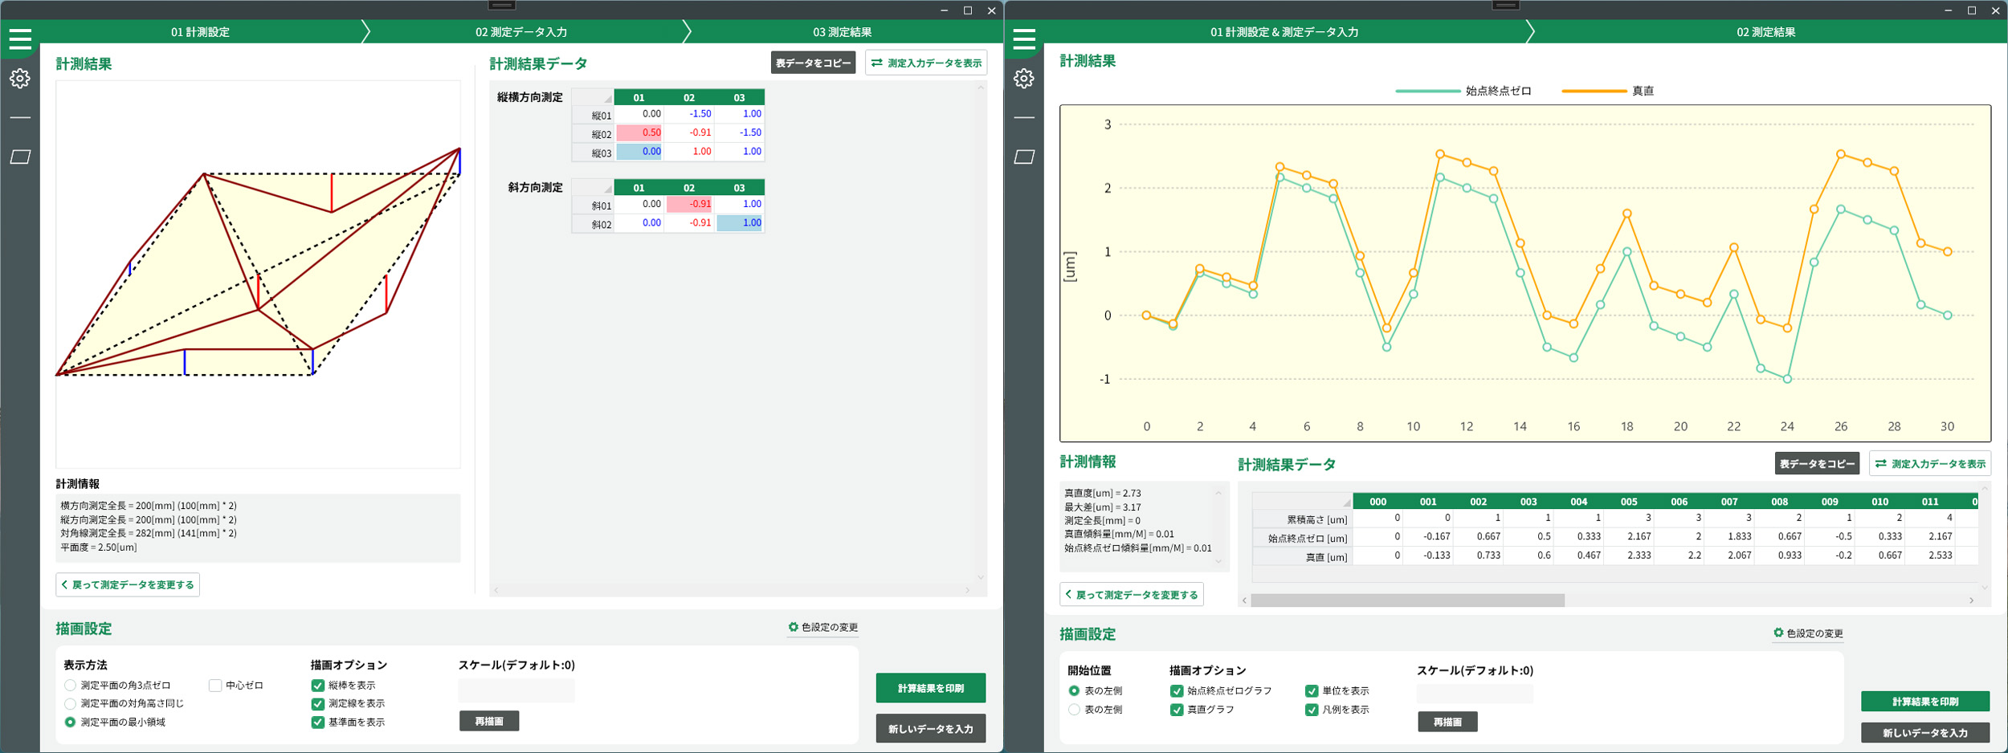Open 色設定の変更 in the flatness window
Image resolution: width=2008 pixels, height=753 pixels.
823,627
